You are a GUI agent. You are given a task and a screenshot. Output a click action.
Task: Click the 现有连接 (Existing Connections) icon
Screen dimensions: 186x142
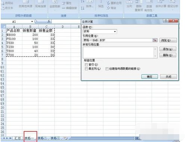[x=40, y=4]
